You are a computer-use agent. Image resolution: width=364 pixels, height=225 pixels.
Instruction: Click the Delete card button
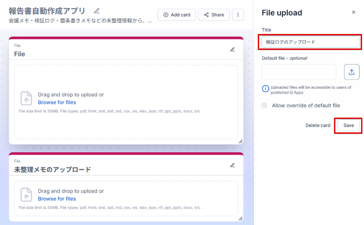(x=318, y=126)
